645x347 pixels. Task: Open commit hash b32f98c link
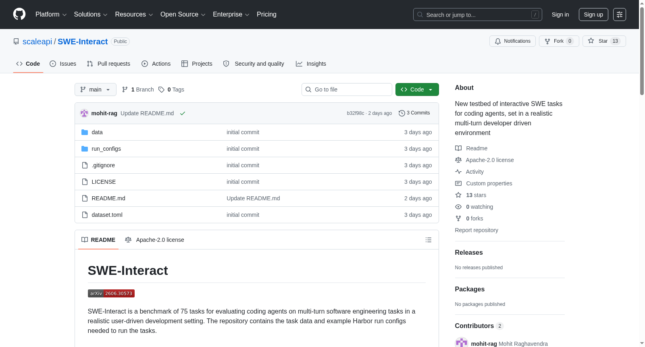(356, 113)
